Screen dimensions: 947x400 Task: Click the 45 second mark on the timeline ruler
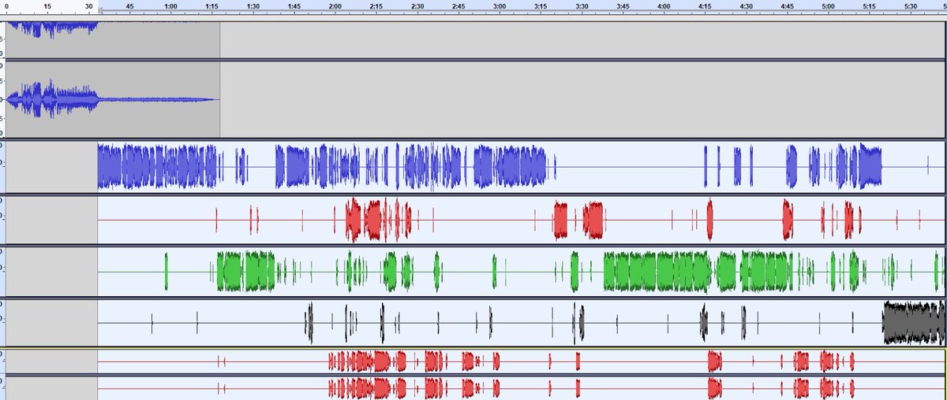coord(129,6)
